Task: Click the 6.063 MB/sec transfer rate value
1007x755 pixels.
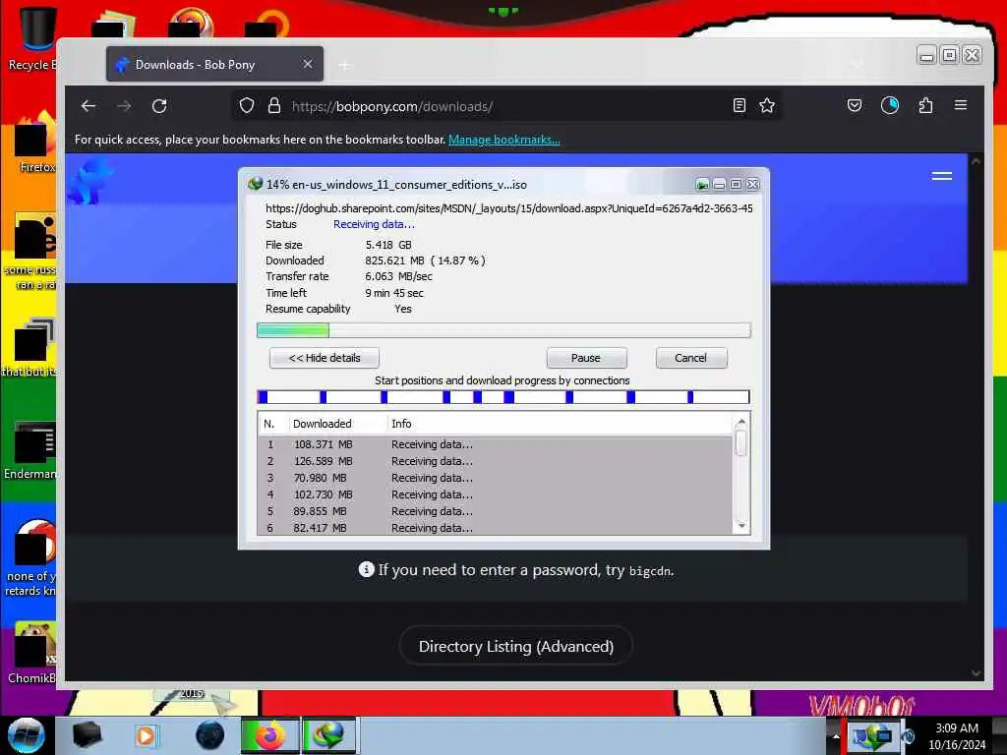Action: [399, 276]
